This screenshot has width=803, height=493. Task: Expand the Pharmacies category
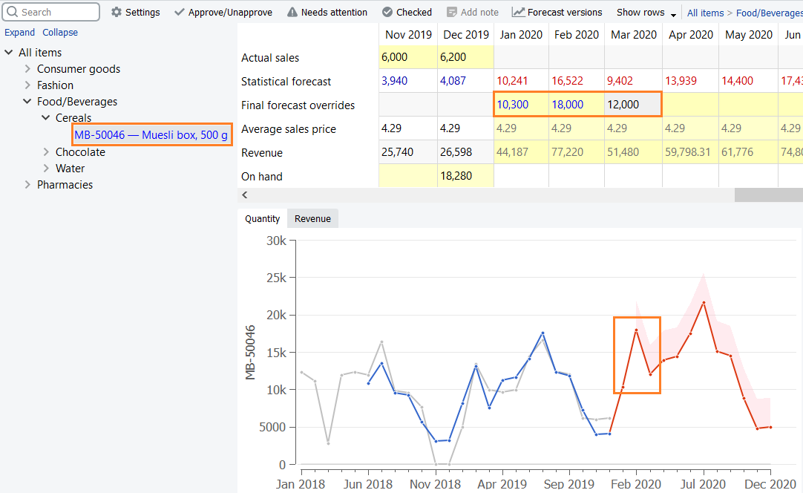pos(27,185)
